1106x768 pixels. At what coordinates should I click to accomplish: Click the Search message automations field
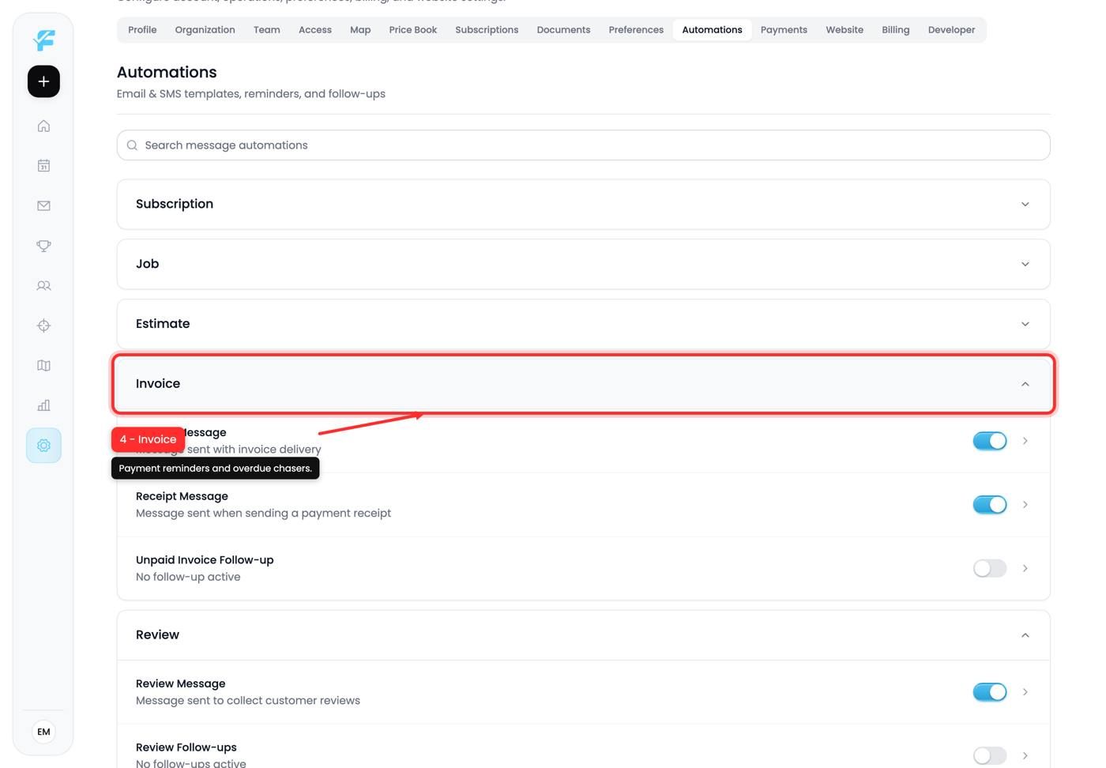click(x=583, y=145)
